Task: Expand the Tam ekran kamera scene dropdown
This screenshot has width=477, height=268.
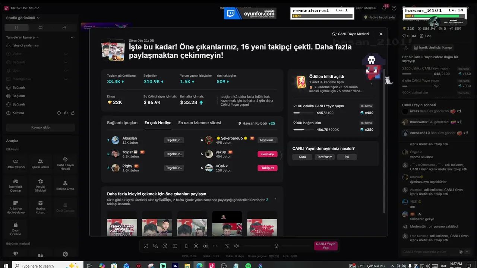Action: pos(37,37)
